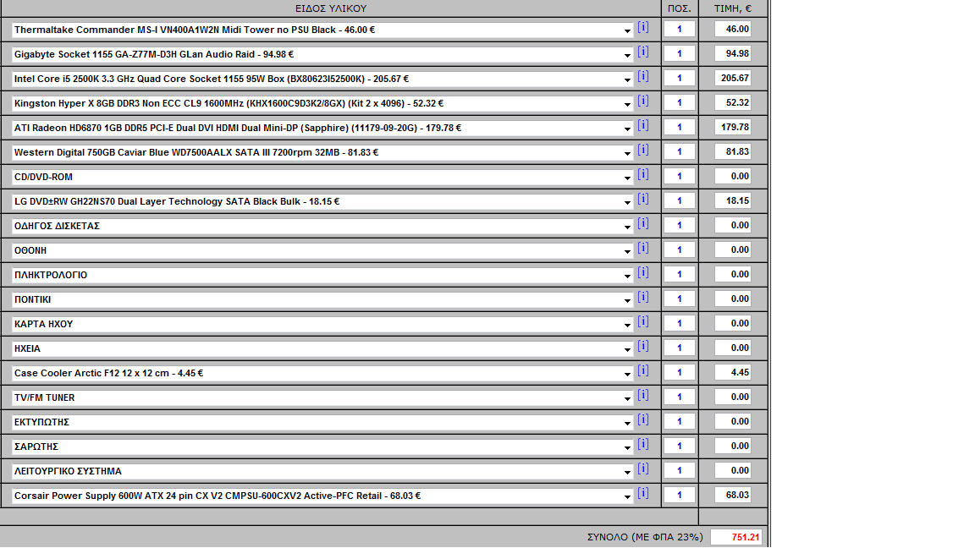Click info icon for ΛΕΙΤΟΥΡΓΙΚΟ ΣΥΣΤΗΜΑ row
The height and width of the screenshot is (548, 975).
click(x=643, y=469)
